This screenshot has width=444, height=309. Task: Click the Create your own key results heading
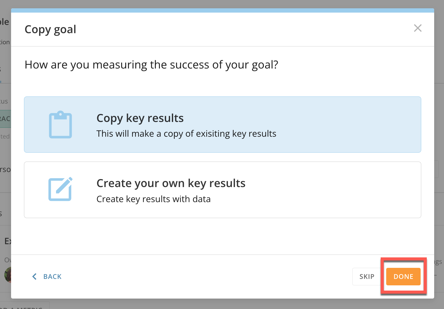pos(171,183)
